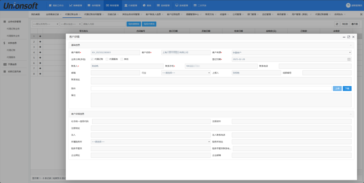Expand row 8 with its plus icon

[40, 74]
